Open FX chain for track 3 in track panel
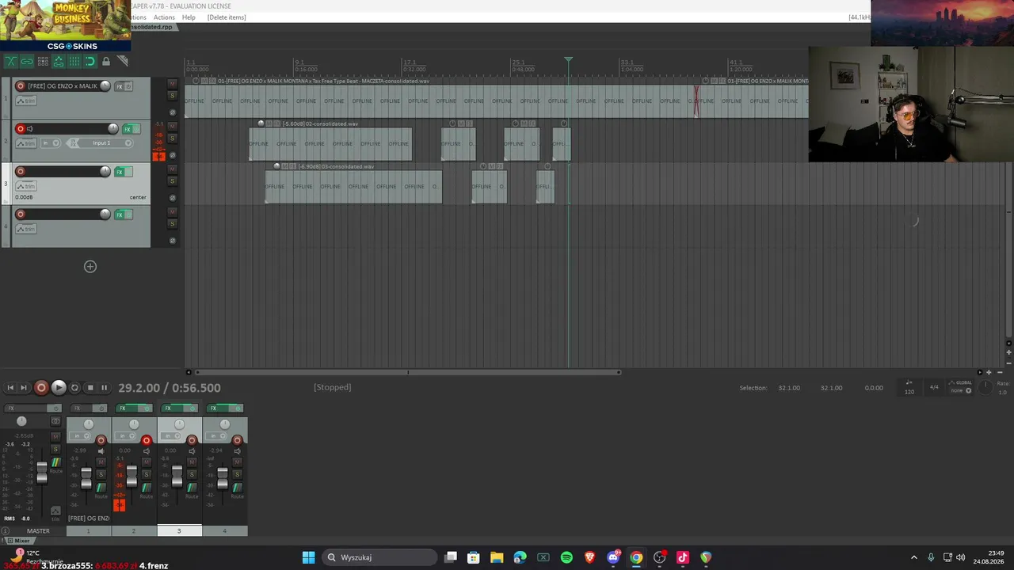The height and width of the screenshot is (570, 1014). pos(120,172)
